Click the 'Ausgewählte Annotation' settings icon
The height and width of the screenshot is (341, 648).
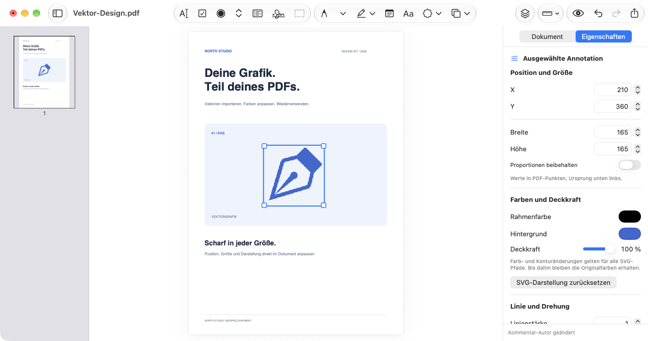514,59
